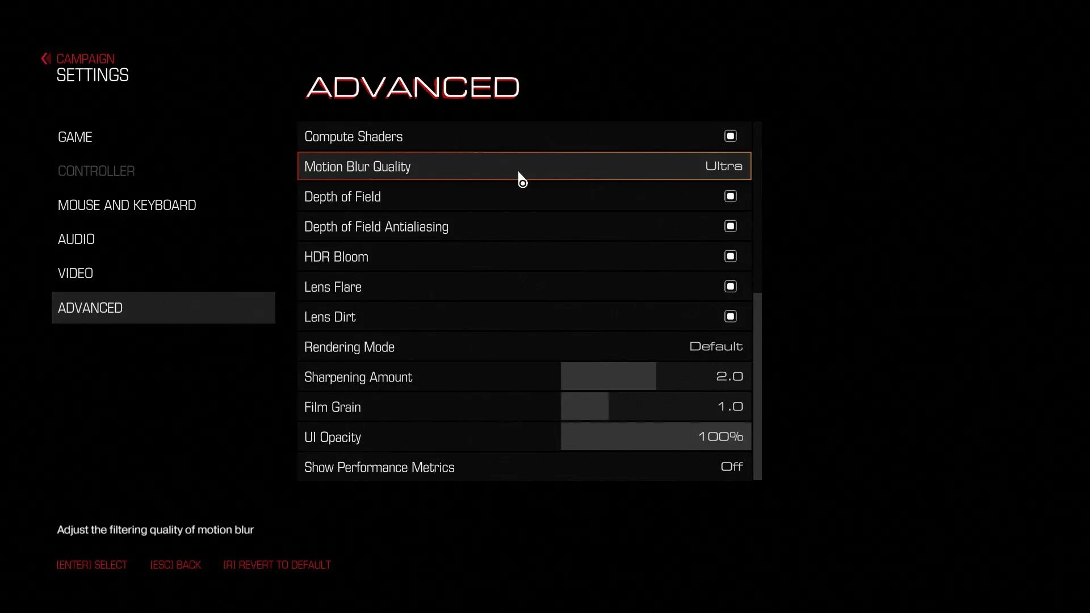Drag the Sharpening Amount slider
1090x613 pixels.
[x=653, y=376]
